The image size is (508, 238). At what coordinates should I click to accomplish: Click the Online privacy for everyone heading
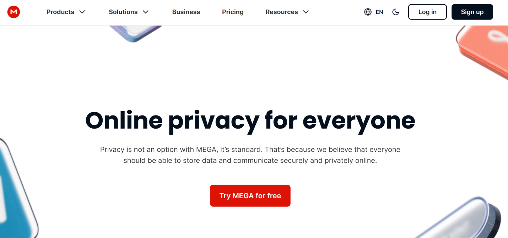click(250, 120)
